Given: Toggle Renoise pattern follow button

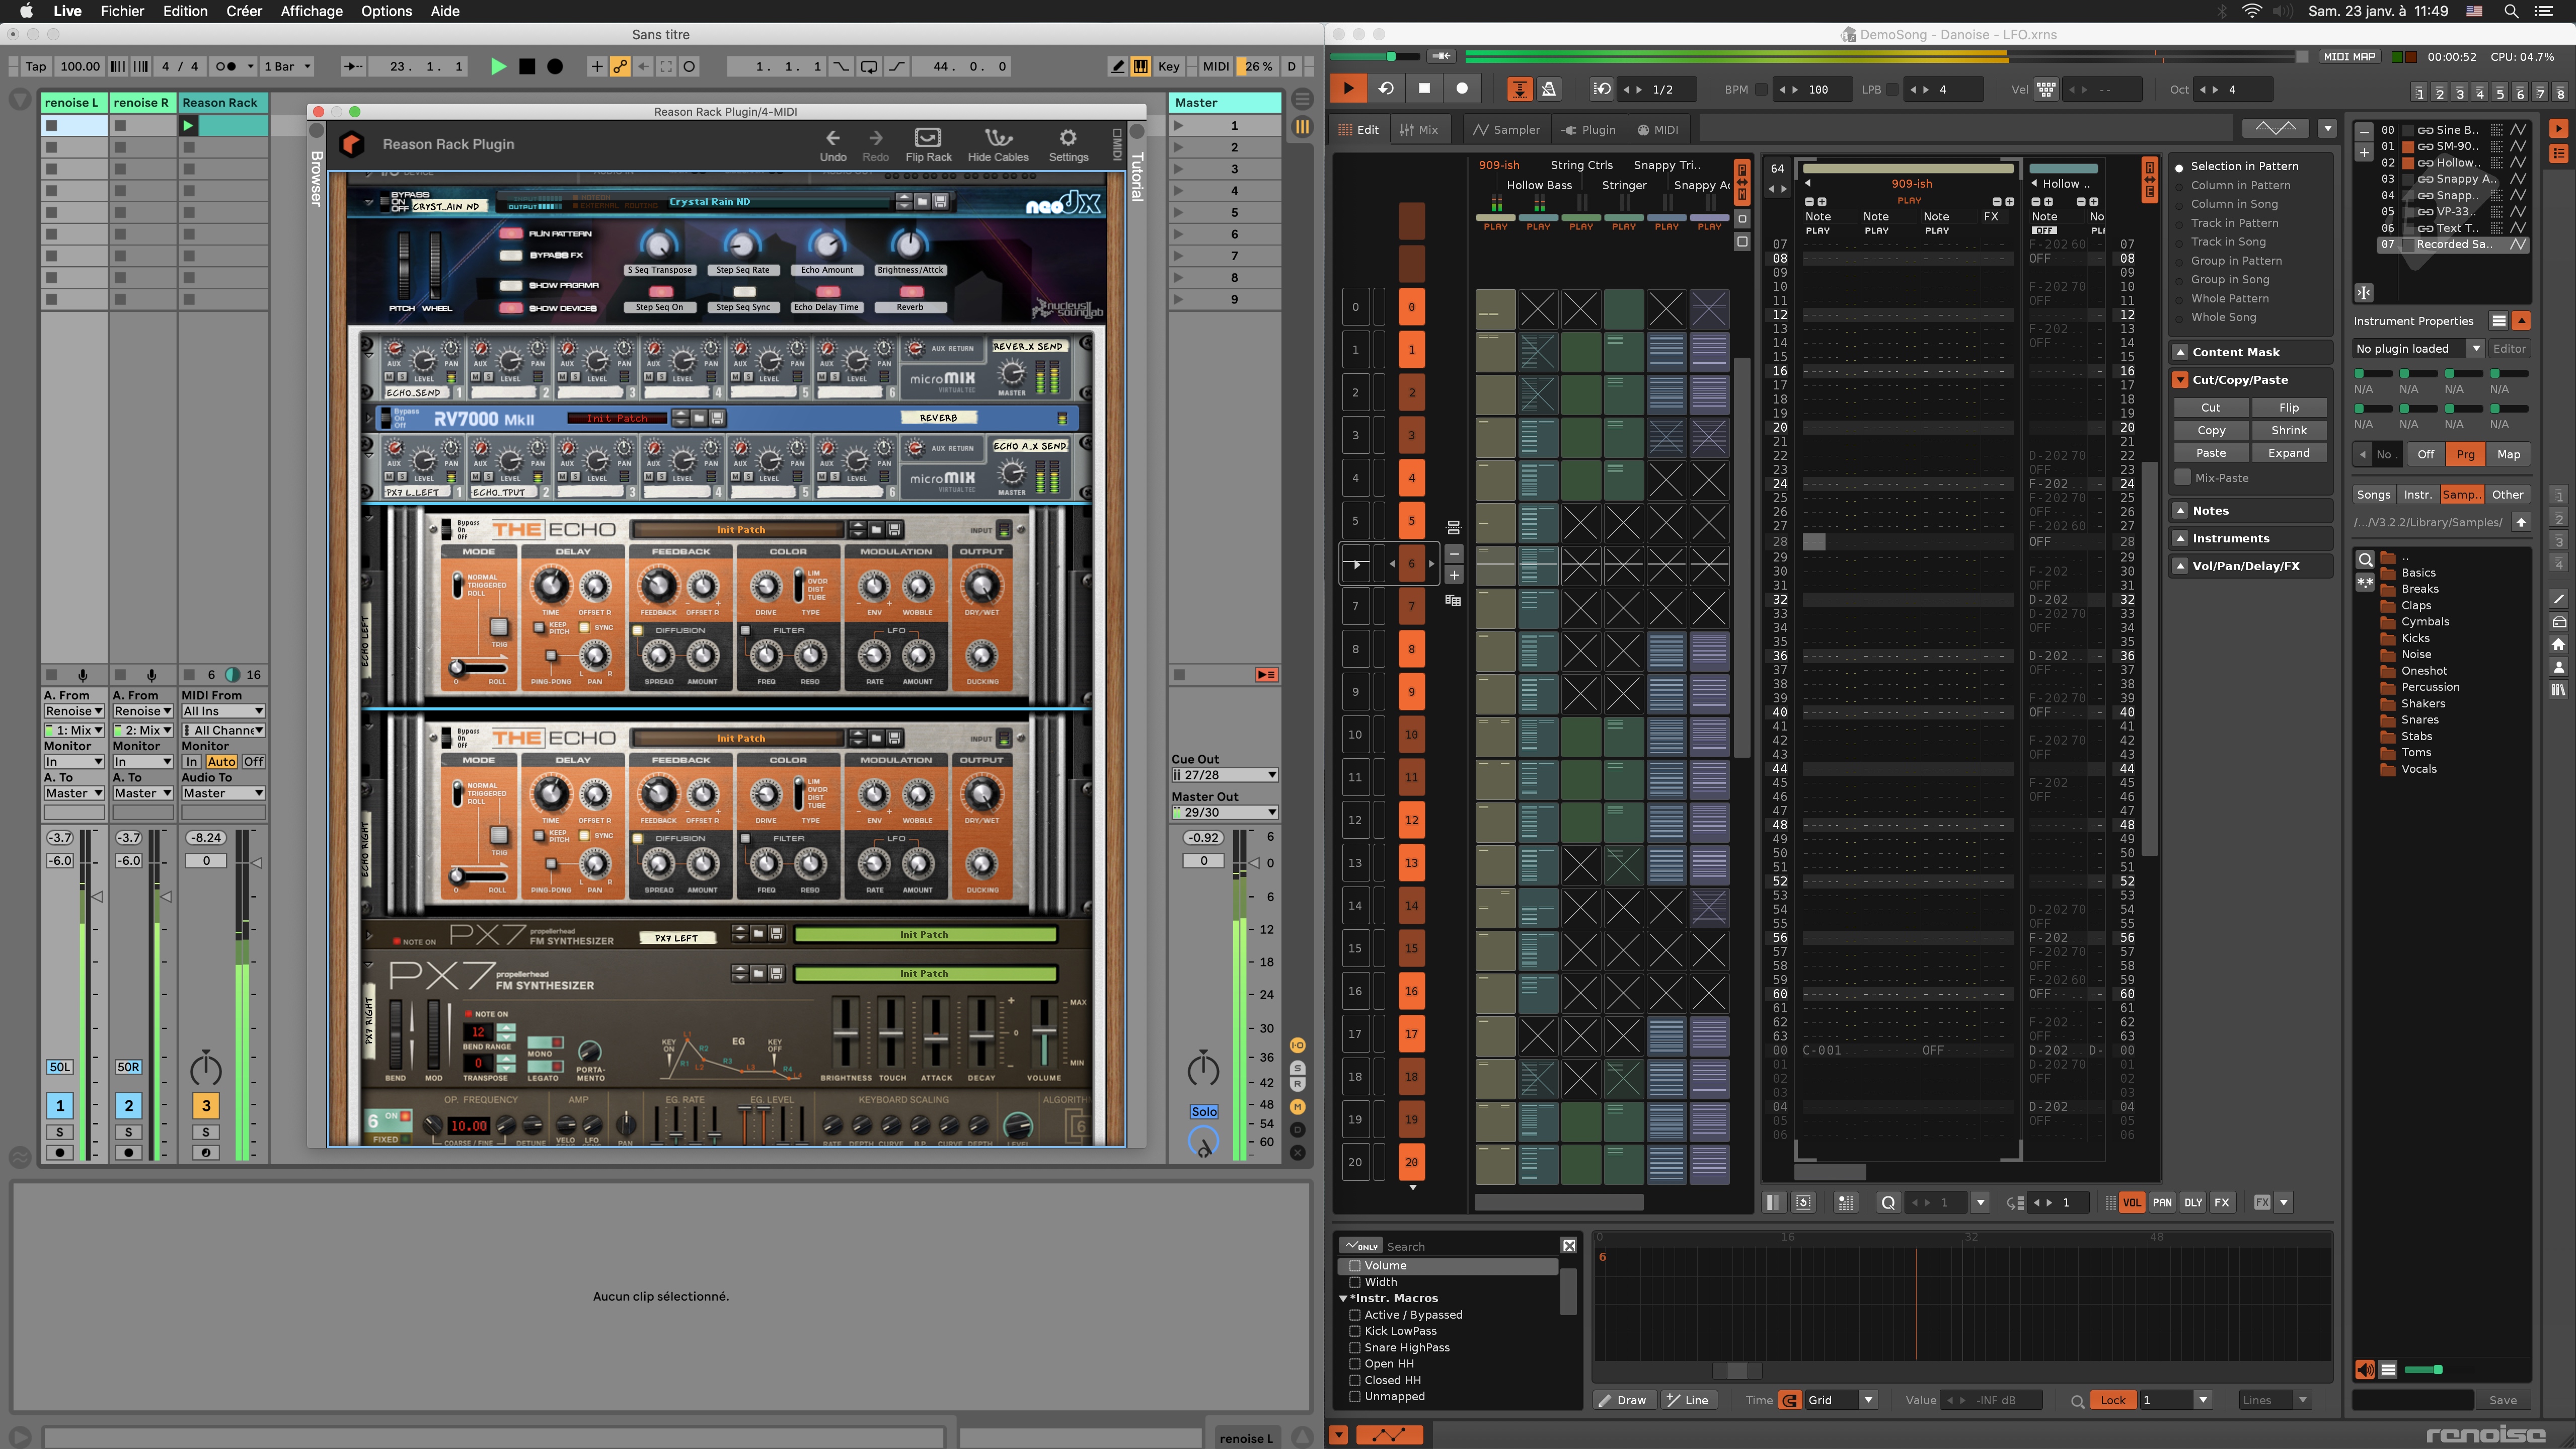Looking at the screenshot, I should [1519, 89].
